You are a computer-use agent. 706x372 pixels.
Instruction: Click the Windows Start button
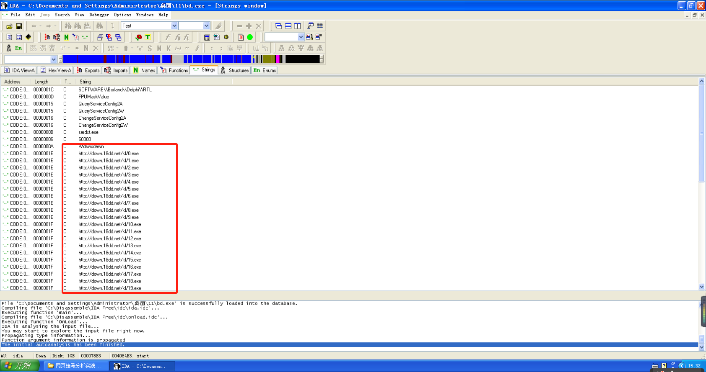tap(20, 366)
